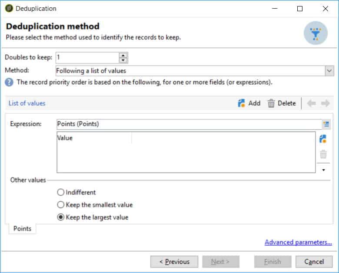The image size is (339, 273).
Task: Click the right arrow move icon
Action: [x=326, y=103]
